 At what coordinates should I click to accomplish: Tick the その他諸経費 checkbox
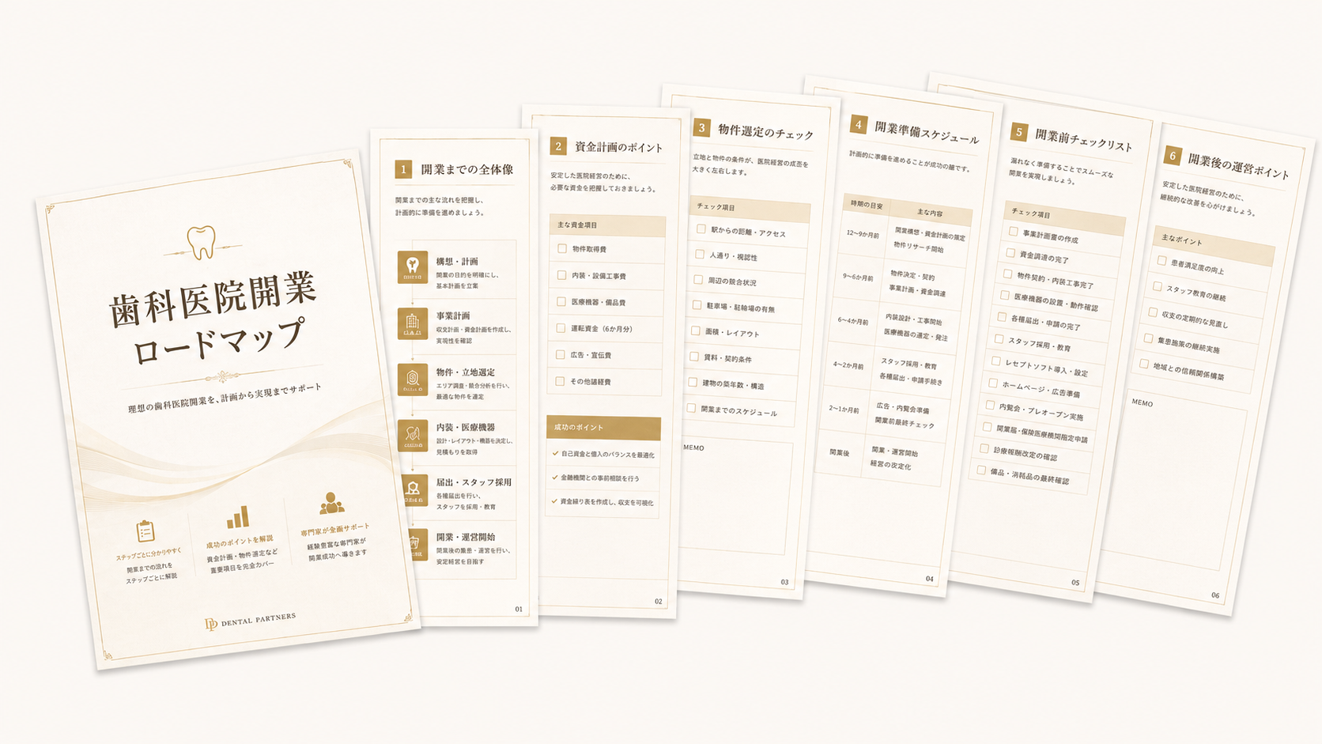click(561, 381)
